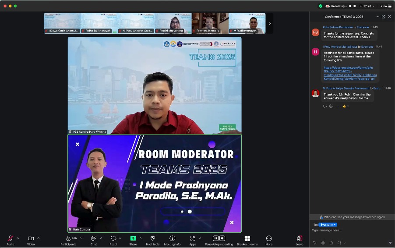
Task: Open Breakout rooms
Action: point(247,238)
